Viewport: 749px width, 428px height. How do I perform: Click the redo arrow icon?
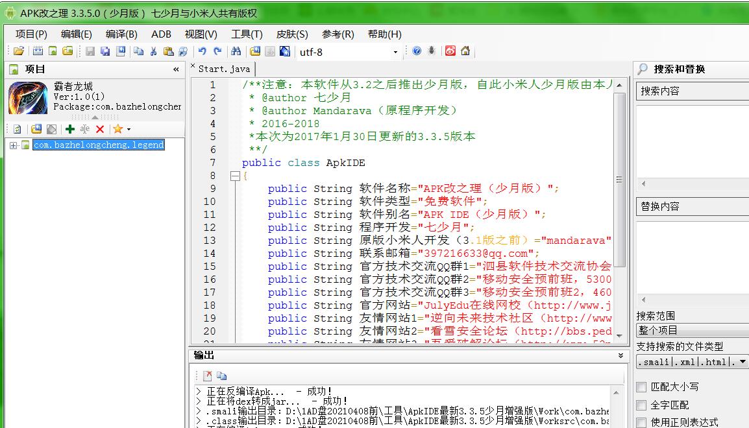click(217, 51)
